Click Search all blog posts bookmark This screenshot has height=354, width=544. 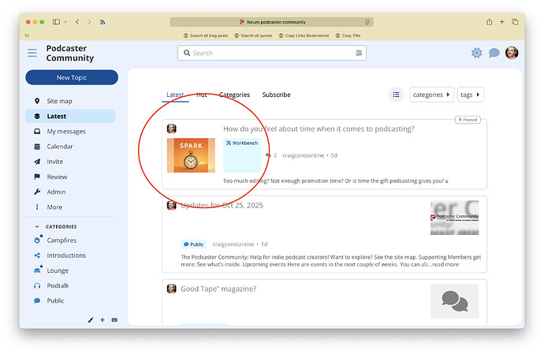pyautogui.click(x=206, y=35)
